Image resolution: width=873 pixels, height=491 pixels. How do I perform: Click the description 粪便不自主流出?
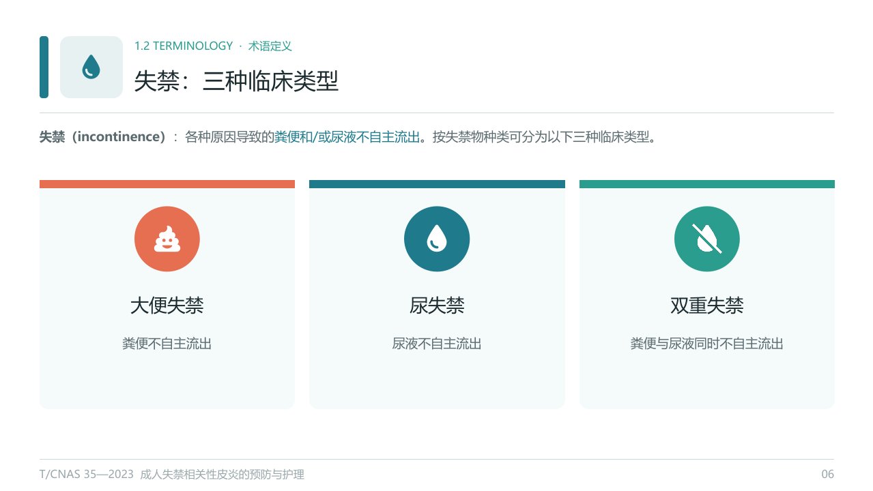coord(167,344)
